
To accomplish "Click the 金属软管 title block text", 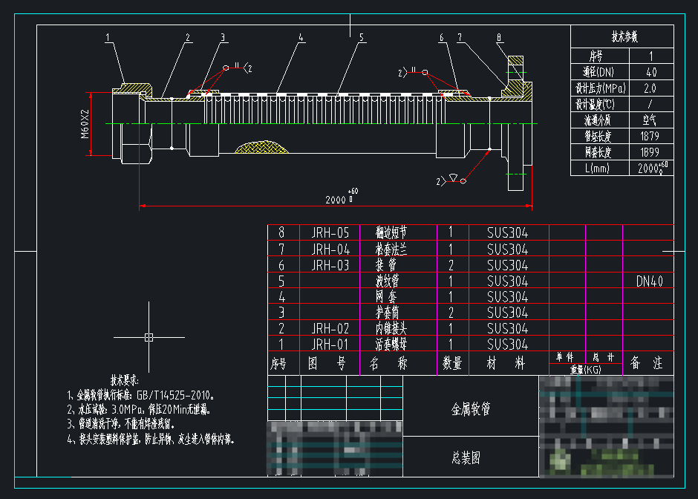I will click(x=471, y=409).
